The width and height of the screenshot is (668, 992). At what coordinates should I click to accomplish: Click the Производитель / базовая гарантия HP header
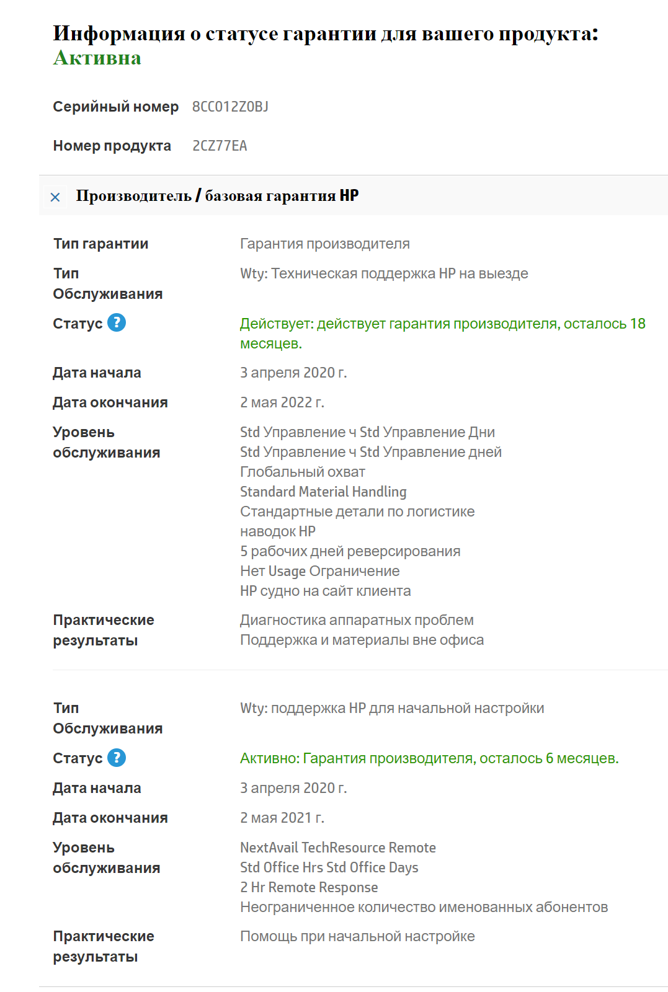(217, 196)
